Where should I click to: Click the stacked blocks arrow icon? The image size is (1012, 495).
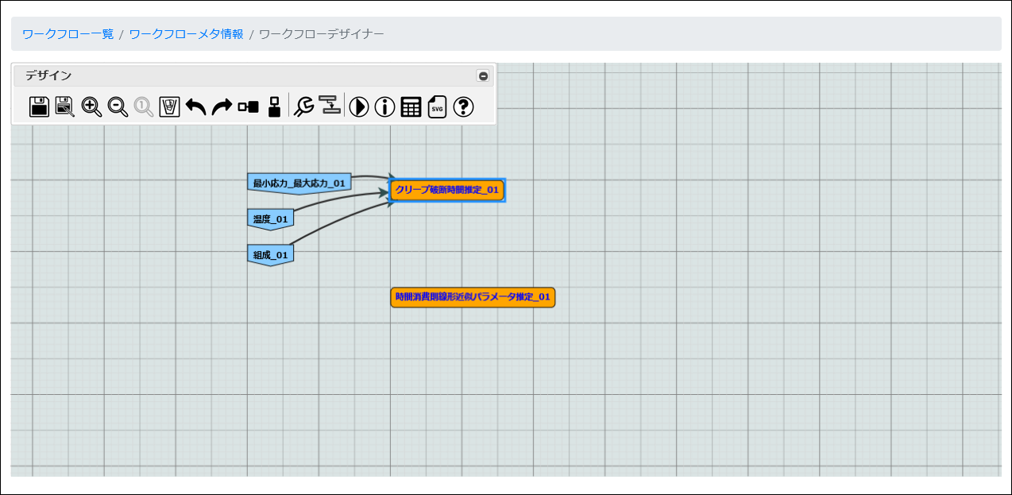(330, 106)
